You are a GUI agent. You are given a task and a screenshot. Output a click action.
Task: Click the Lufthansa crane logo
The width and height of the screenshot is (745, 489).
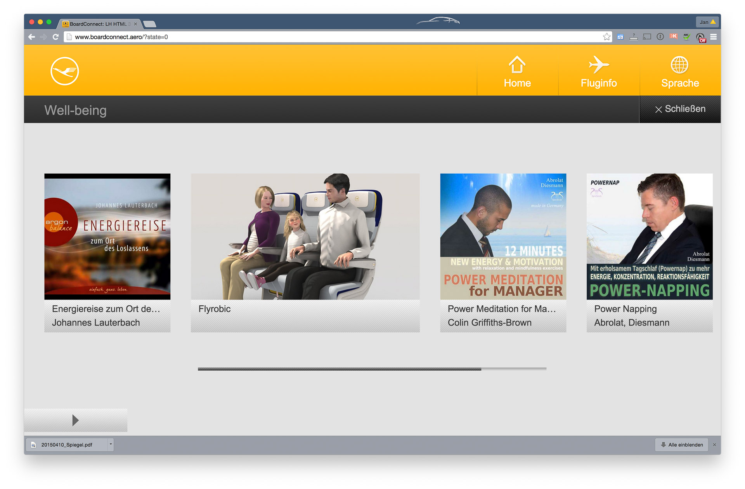[65, 71]
